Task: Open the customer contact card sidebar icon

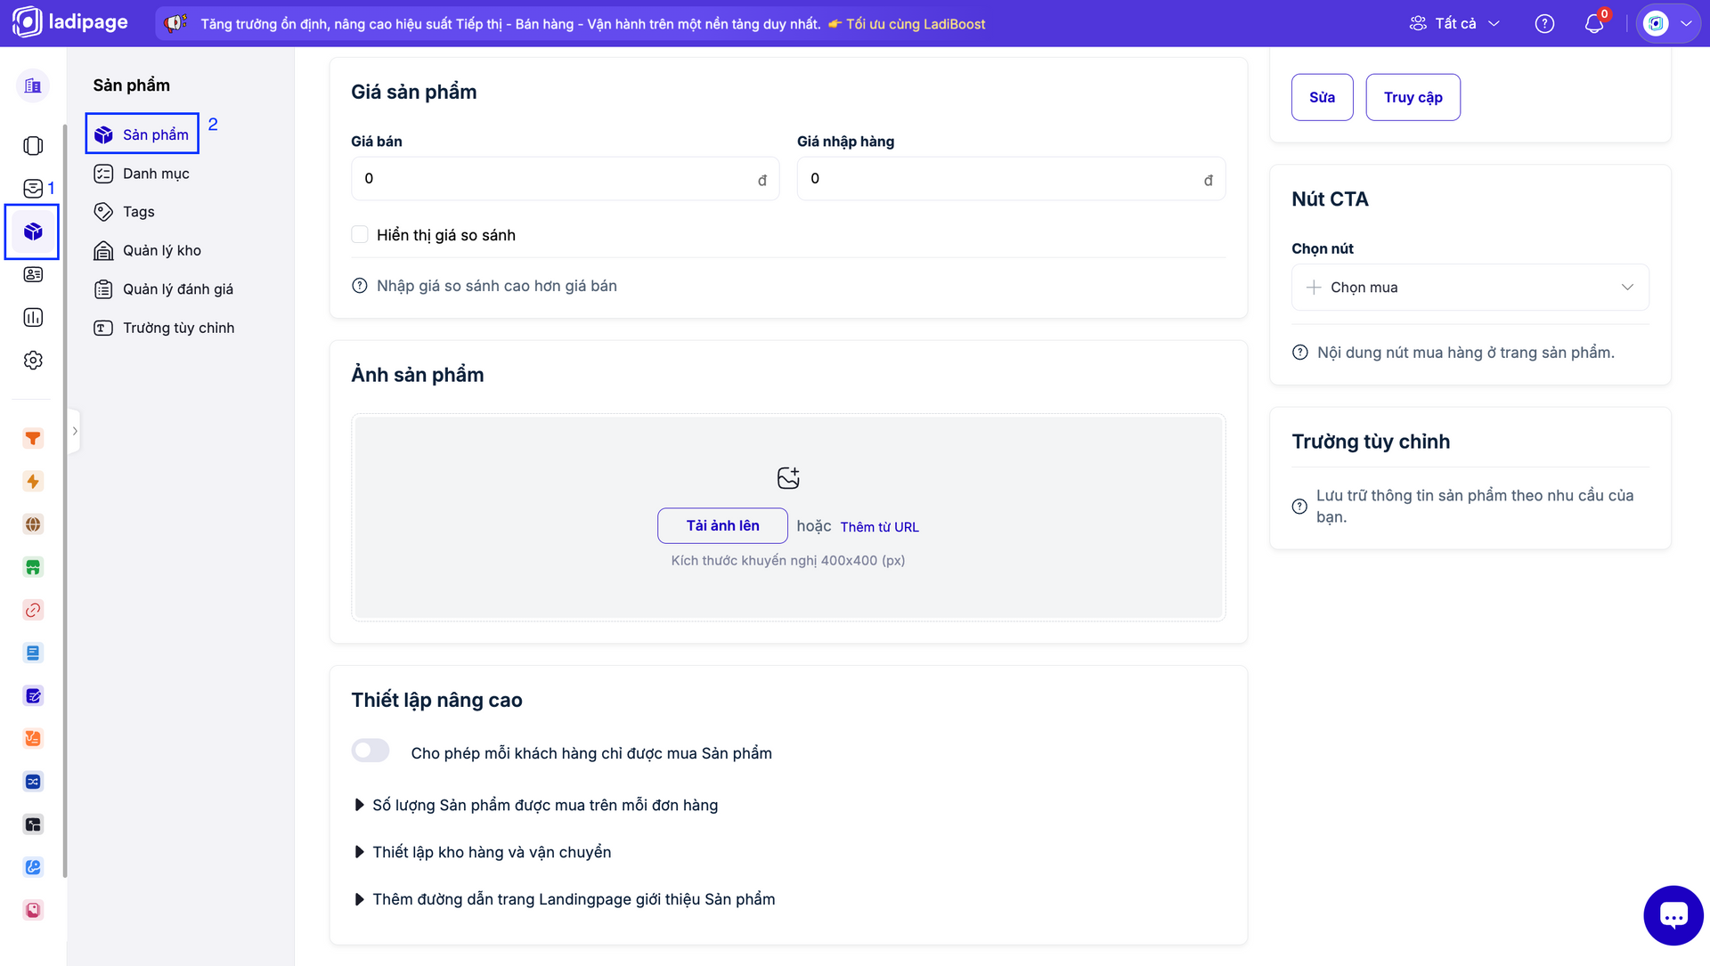Action: pyautogui.click(x=33, y=274)
